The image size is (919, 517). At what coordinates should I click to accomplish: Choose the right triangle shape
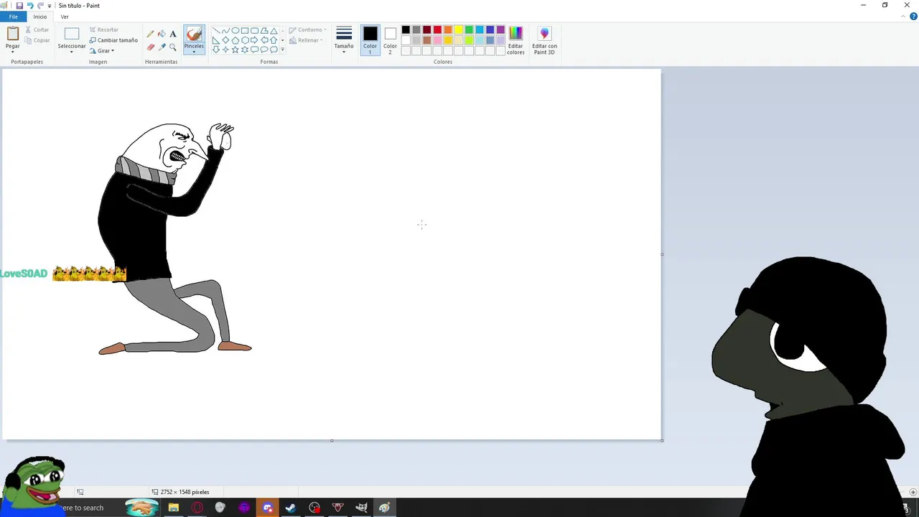point(216,40)
